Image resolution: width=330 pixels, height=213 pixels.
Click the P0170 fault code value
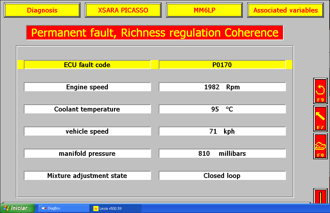[222, 65]
